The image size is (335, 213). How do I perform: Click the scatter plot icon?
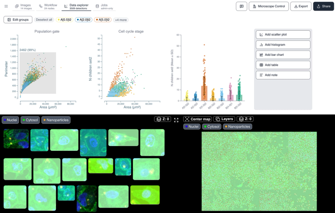[x=261, y=35]
